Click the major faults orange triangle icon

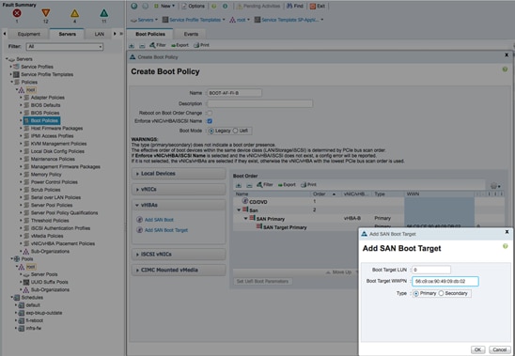click(46, 13)
